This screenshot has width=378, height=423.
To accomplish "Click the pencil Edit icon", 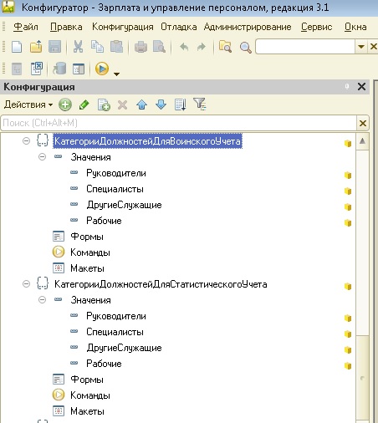I will point(84,104).
